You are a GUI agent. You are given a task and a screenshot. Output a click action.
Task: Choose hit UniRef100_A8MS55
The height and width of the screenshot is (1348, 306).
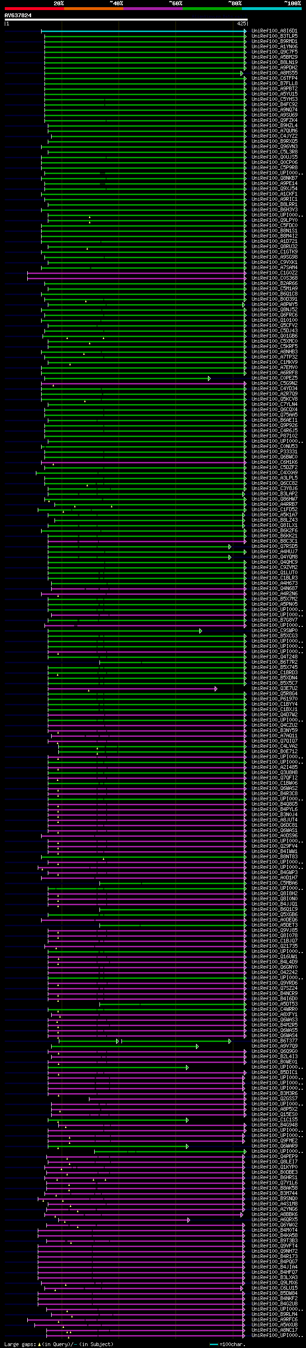point(274,73)
